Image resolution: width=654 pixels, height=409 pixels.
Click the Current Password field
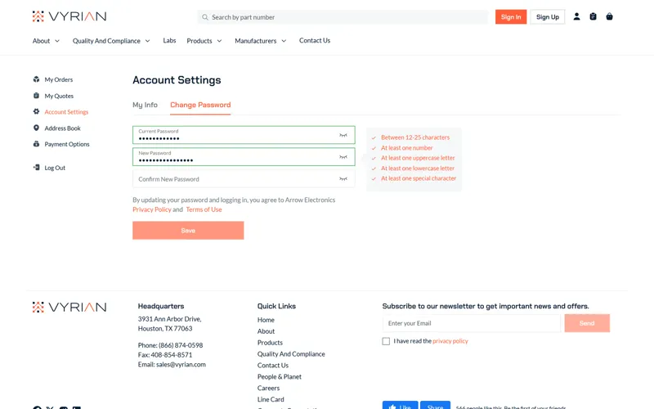[244, 135]
